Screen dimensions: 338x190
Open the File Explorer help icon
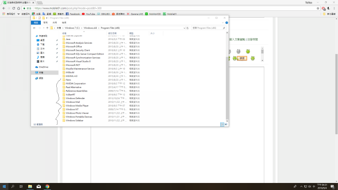point(227,23)
